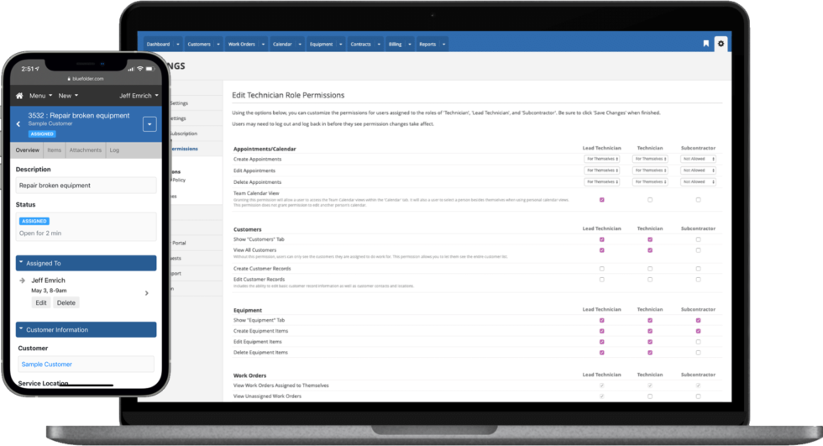Uncheck Delete Equipment Items for Lead Technician
823x446 pixels.
(601, 353)
